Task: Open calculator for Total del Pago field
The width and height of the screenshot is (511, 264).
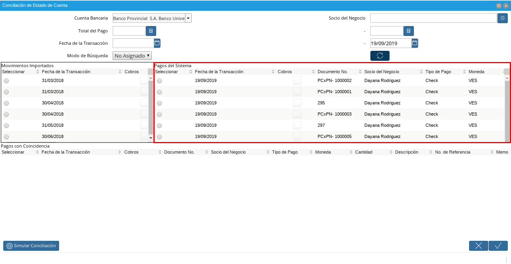Action: click(x=151, y=31)
